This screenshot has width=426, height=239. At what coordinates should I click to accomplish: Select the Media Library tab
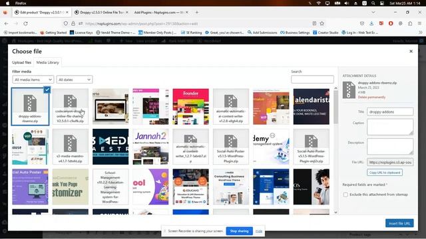(47, 62)
